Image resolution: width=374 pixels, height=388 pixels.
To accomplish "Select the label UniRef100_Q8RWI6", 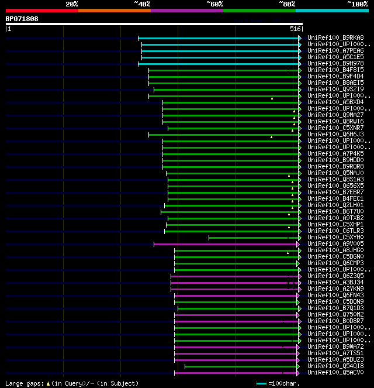I will (x=335, y=121).
